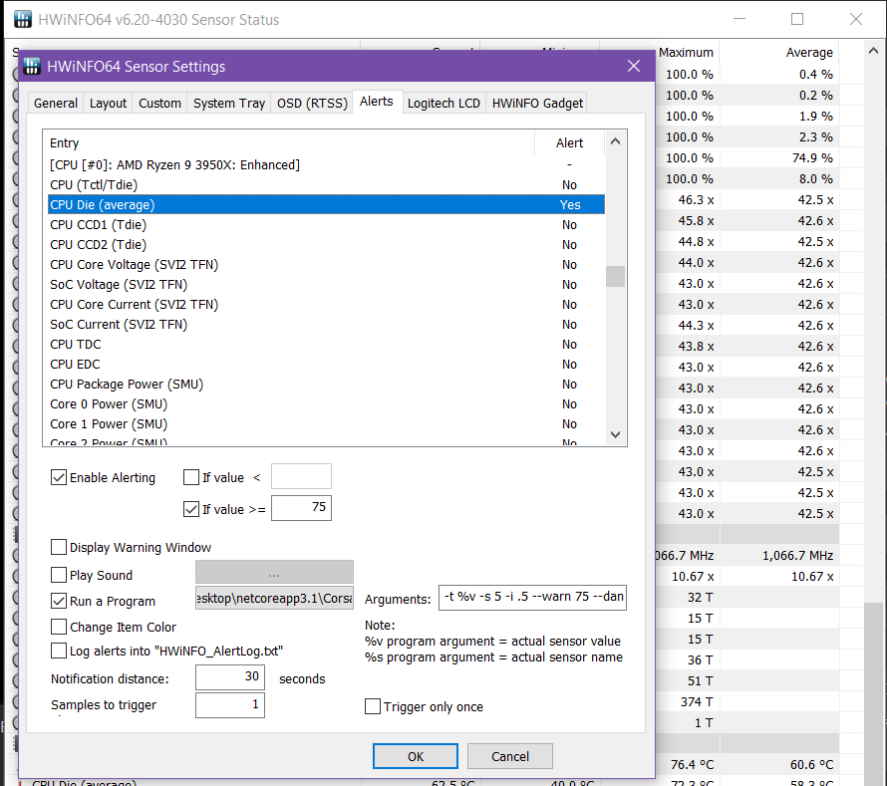Select the CPU CCD1 (Tdie) entry
The width and height of the screenshot is (887, 786).
tap(327, 224)
